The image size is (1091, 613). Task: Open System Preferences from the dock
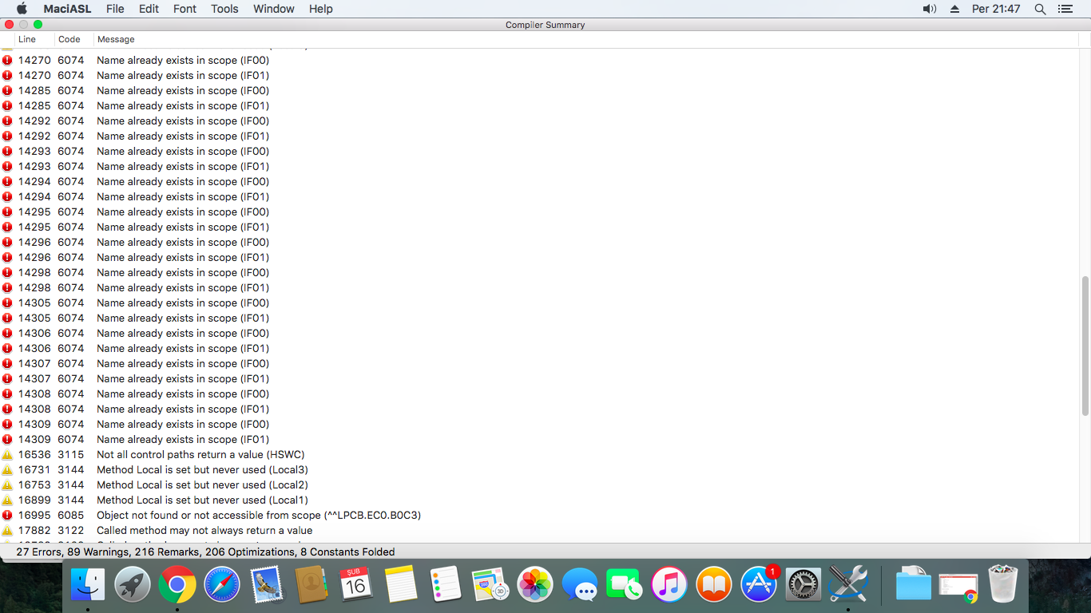click(803, 586)
